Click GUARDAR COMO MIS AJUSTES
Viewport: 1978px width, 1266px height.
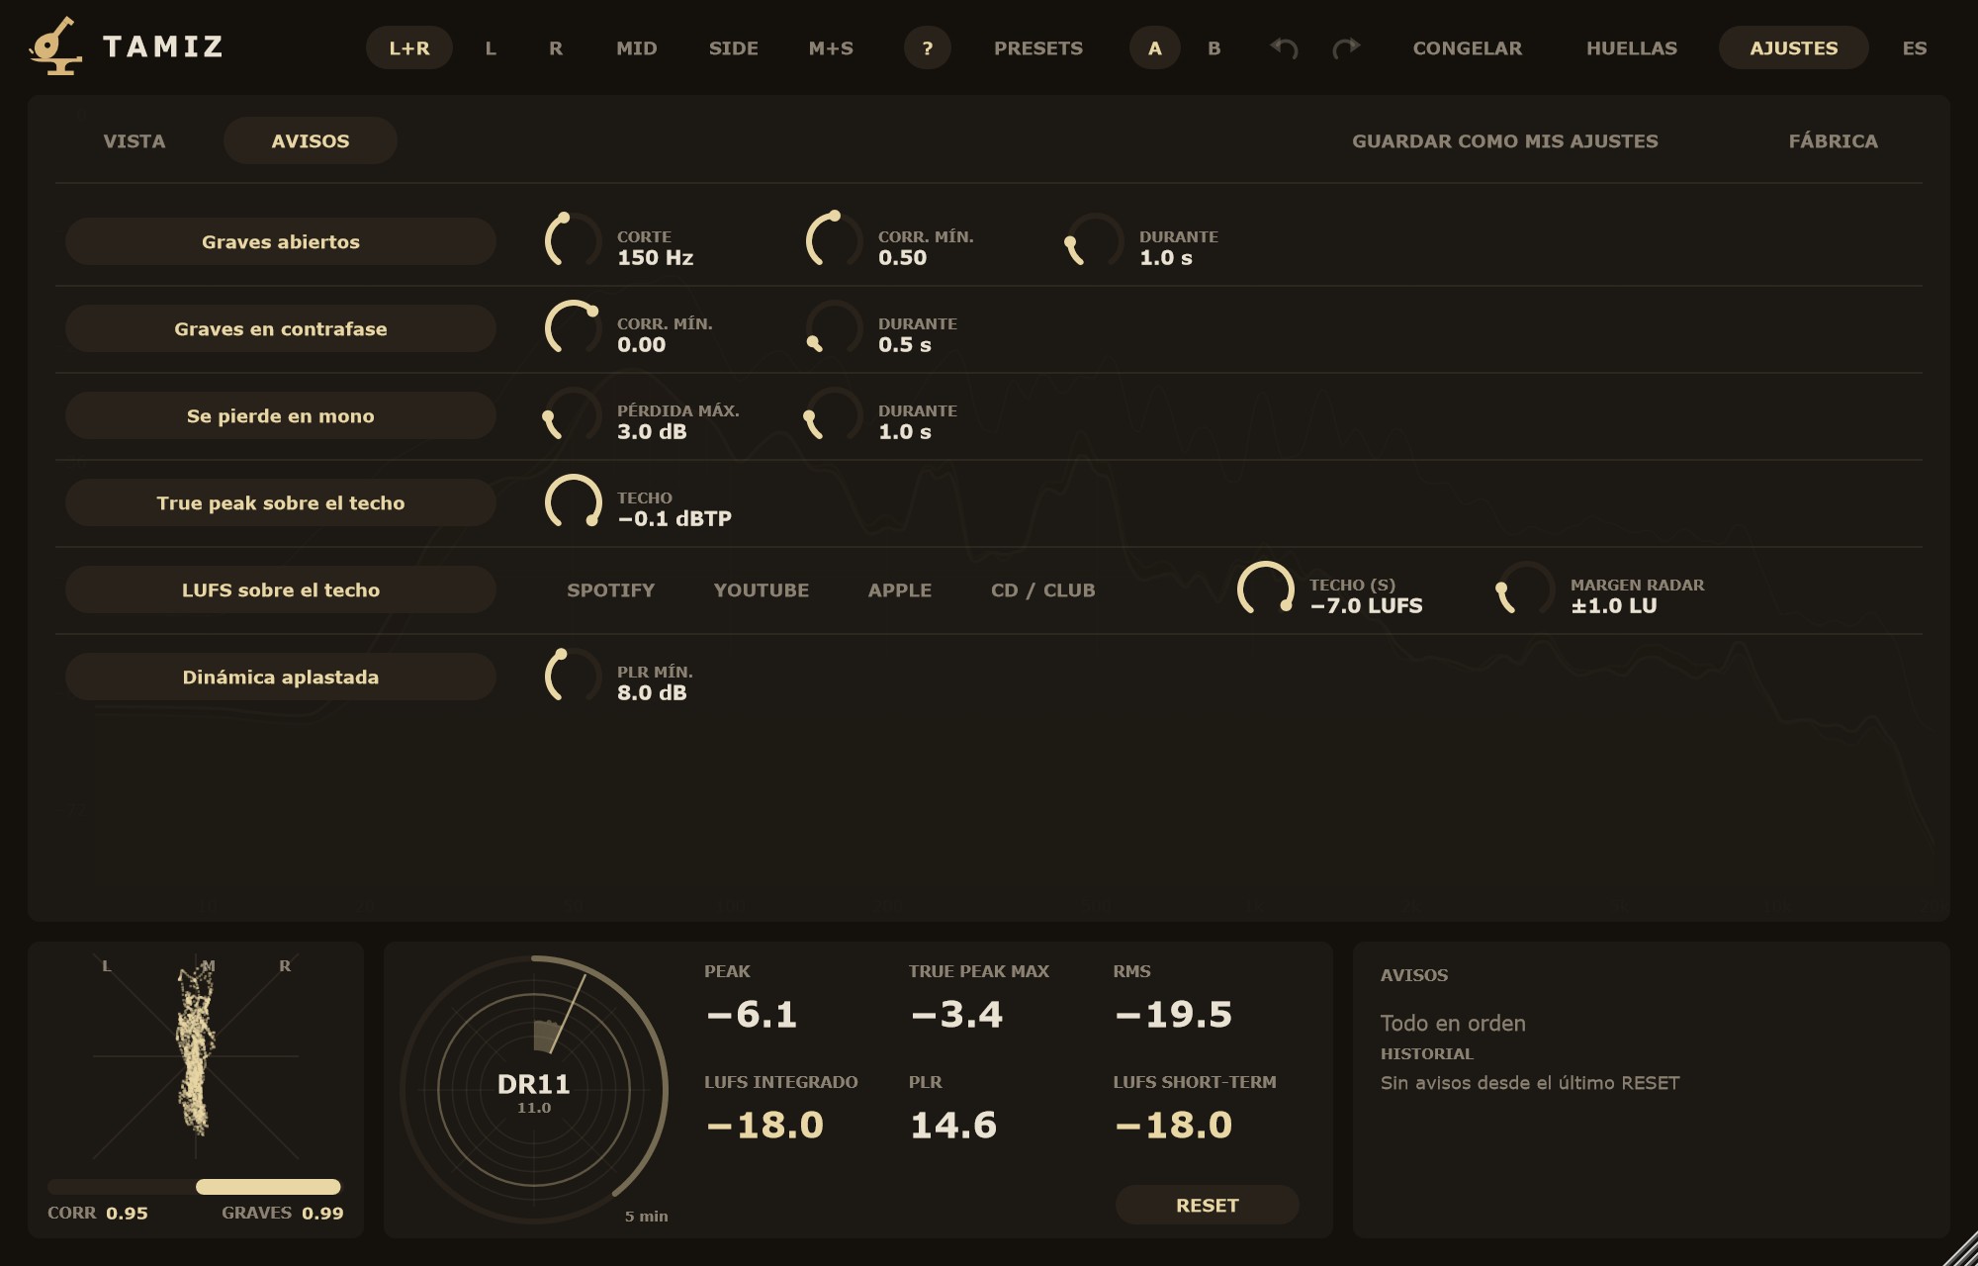pos(1505,140)
